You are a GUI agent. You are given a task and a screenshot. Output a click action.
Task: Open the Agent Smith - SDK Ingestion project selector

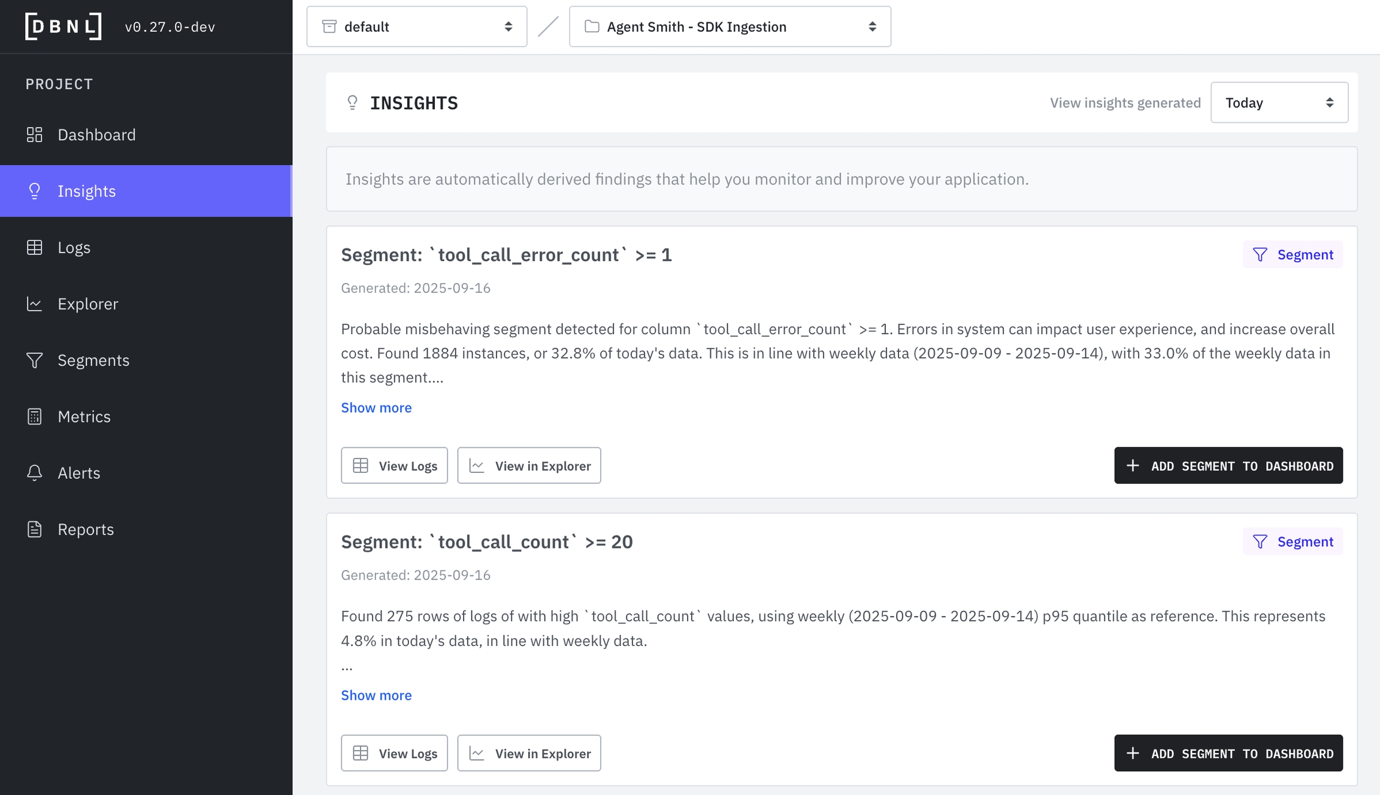coord(730,26)
